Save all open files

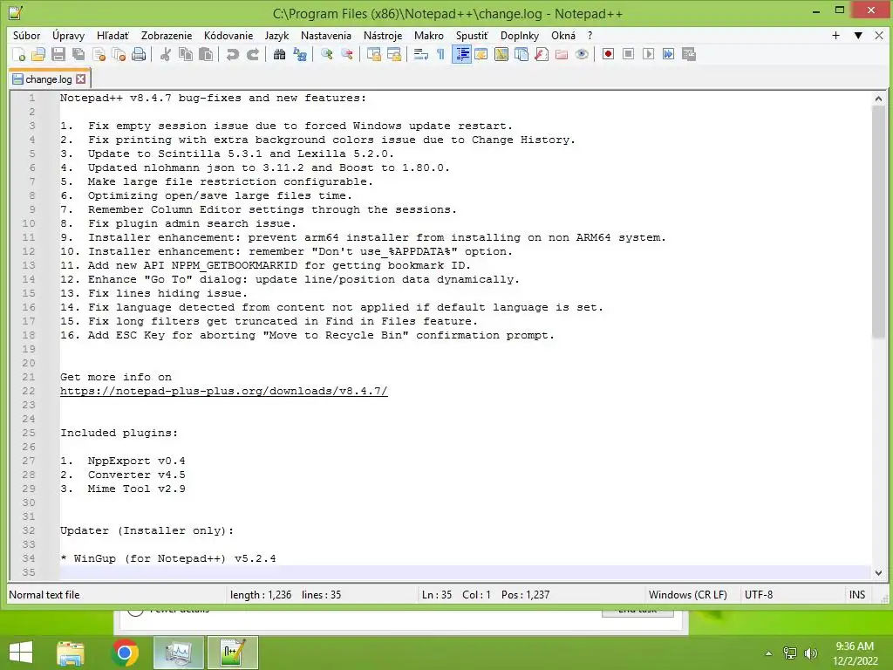[78, 54]
